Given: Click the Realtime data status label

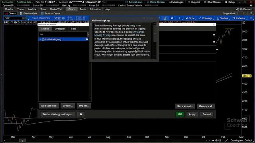Looking at the screenshot, I should 24,2.
